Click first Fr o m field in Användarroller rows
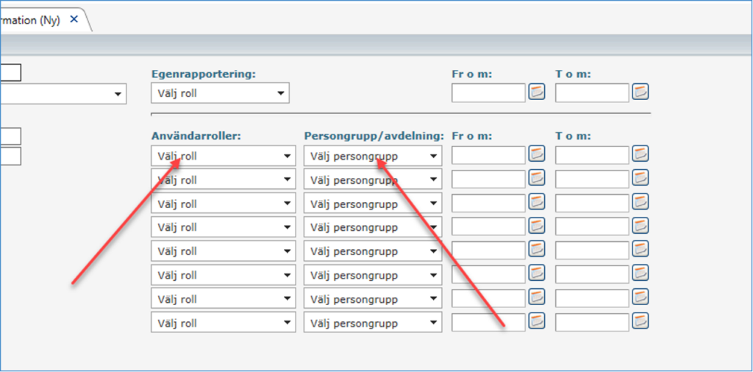 click(489, 155)
